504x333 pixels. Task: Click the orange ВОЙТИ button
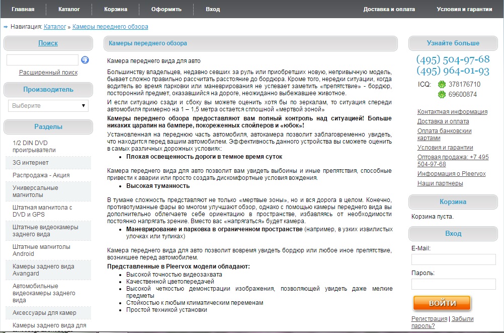(x=441, y=303)
